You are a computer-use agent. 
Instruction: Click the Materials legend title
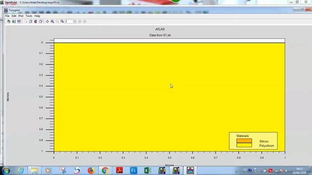(242, 136)
